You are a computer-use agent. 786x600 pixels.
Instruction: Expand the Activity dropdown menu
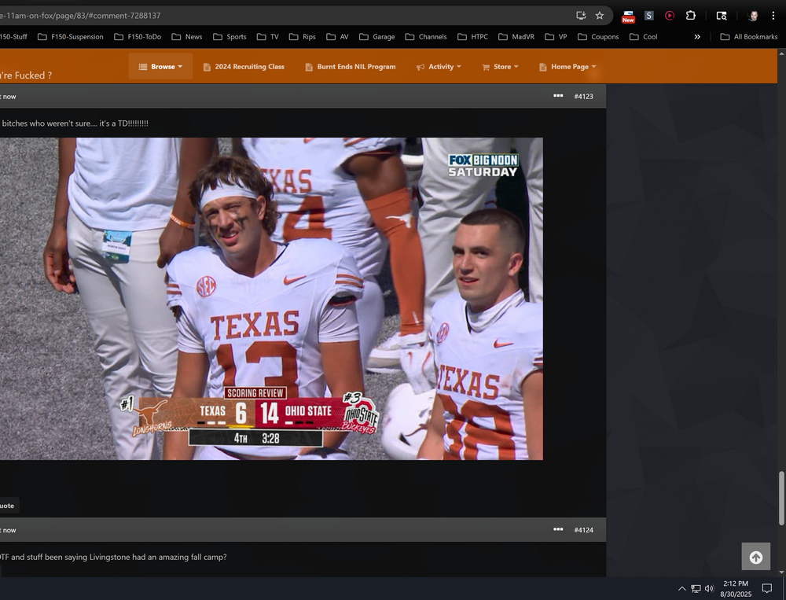[x=439, y=67]
